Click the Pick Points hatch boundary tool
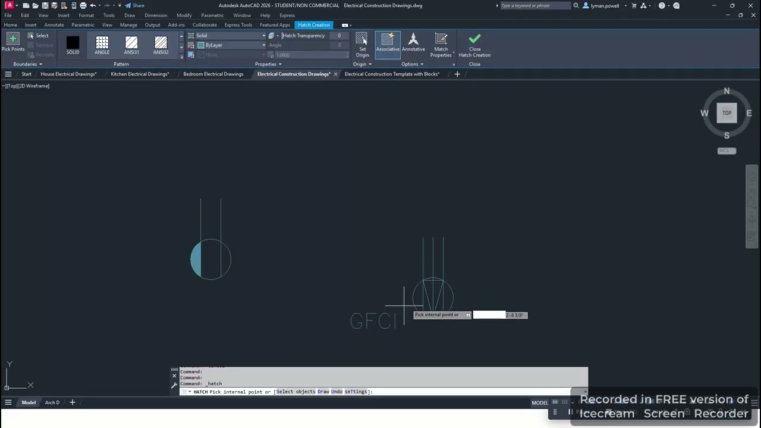 [x=12, y=43]
